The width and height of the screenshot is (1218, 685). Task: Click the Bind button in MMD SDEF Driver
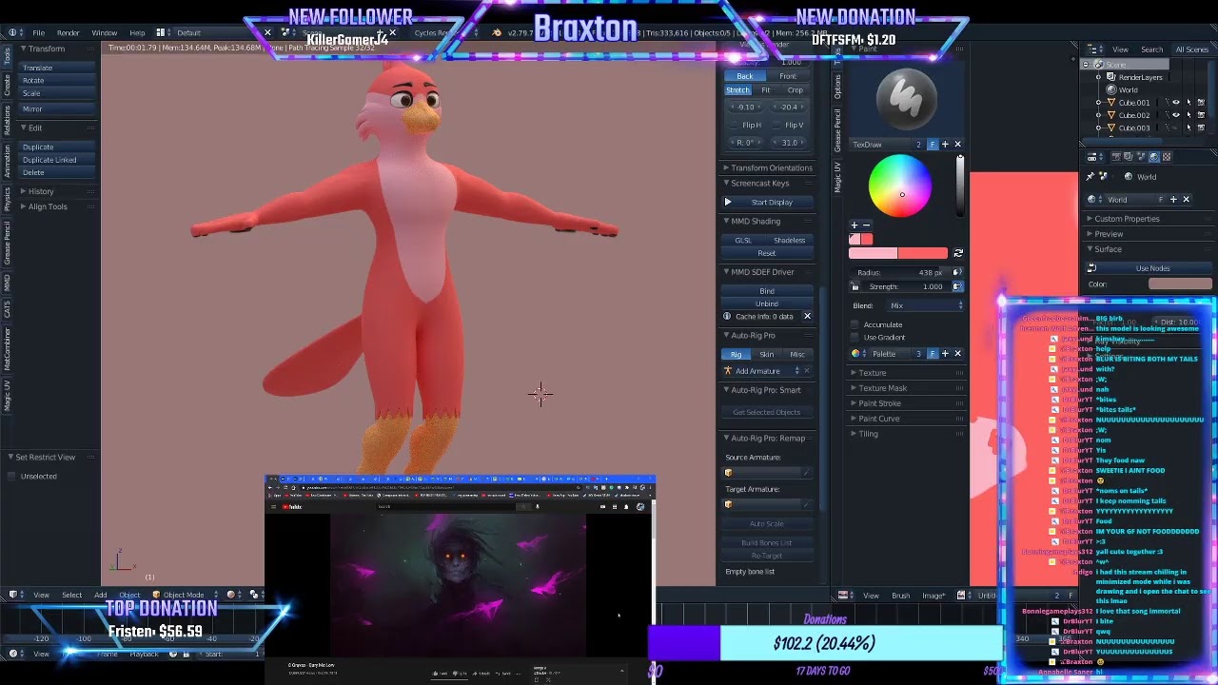[767, 291]
